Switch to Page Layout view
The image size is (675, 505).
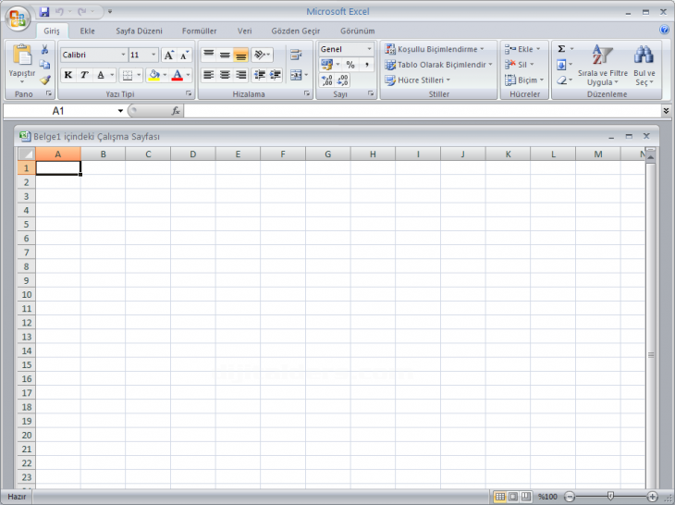(513, 497)
